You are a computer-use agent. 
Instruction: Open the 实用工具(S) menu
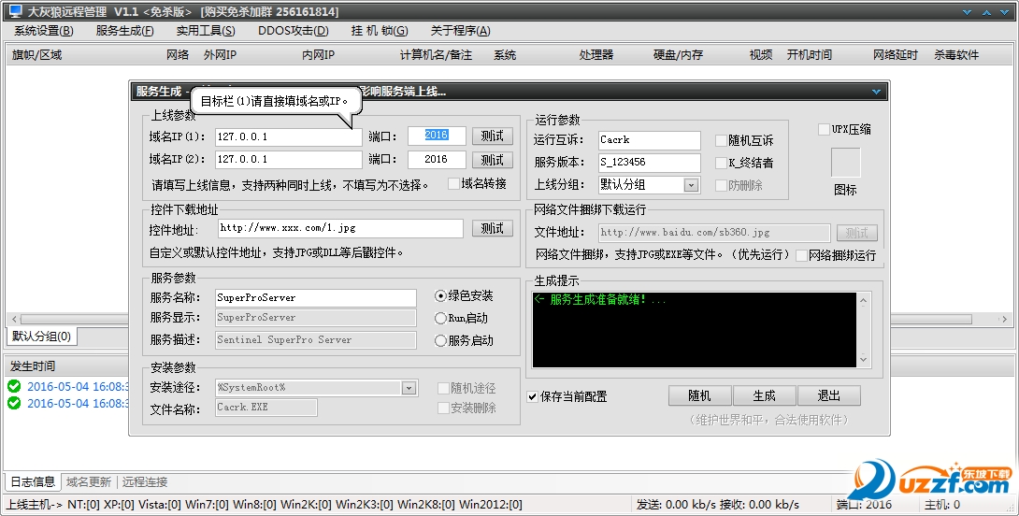click(x=206, y=31)
